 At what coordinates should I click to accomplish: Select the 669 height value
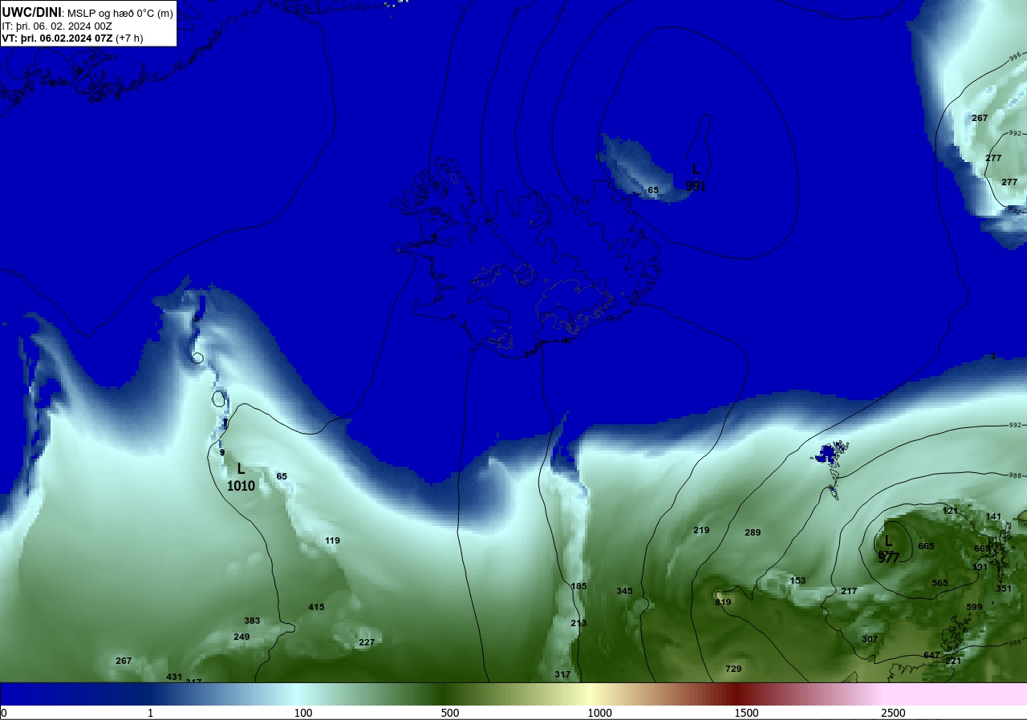[982, 548]
